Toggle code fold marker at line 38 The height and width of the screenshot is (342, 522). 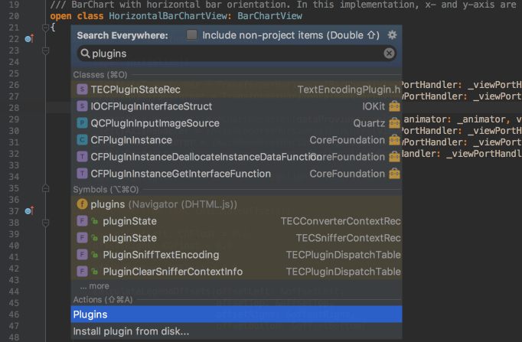[x=46, y=223]
